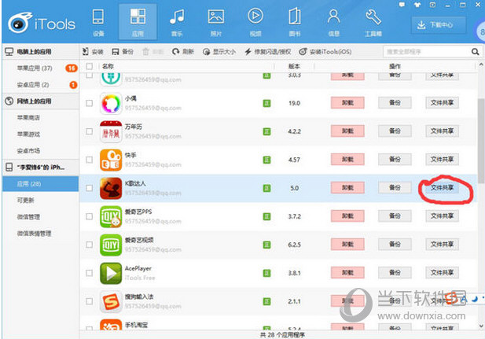485x339 pixels.
Task: Click 安装iTools(iOS) in the toolbar
Action: tap(325, 52)
